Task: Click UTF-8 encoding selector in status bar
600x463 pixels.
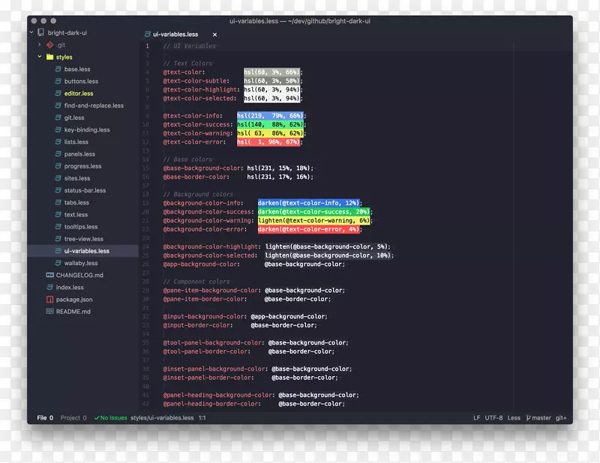Action: [x=493, y=418]
